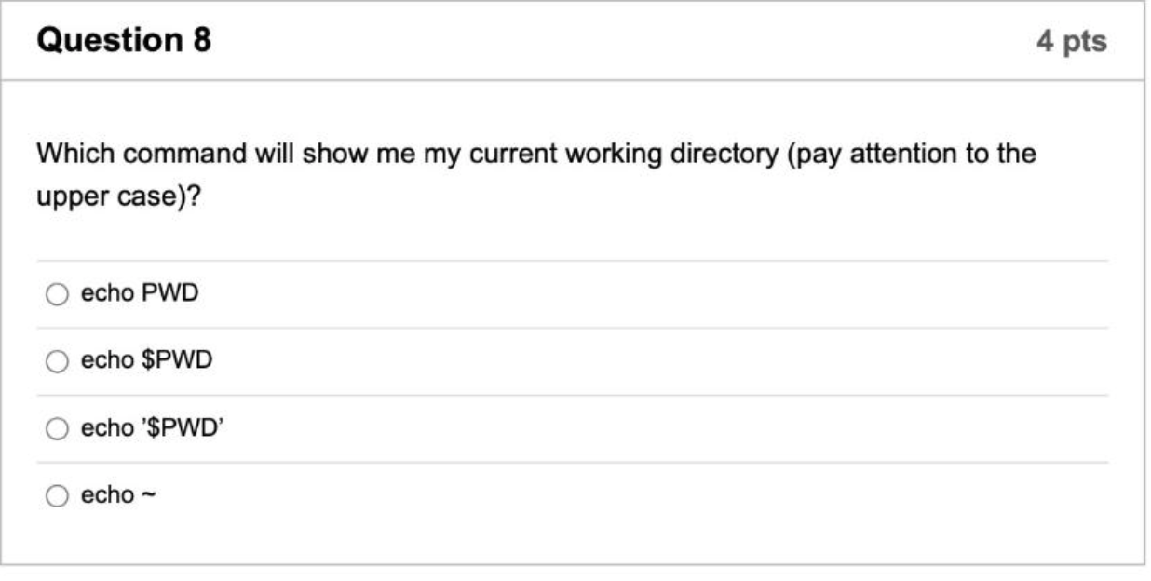The height and width of the screenshot is (581, 1151).
Task: Click the word 'echo' in the third option
Action: pos(107,428)
